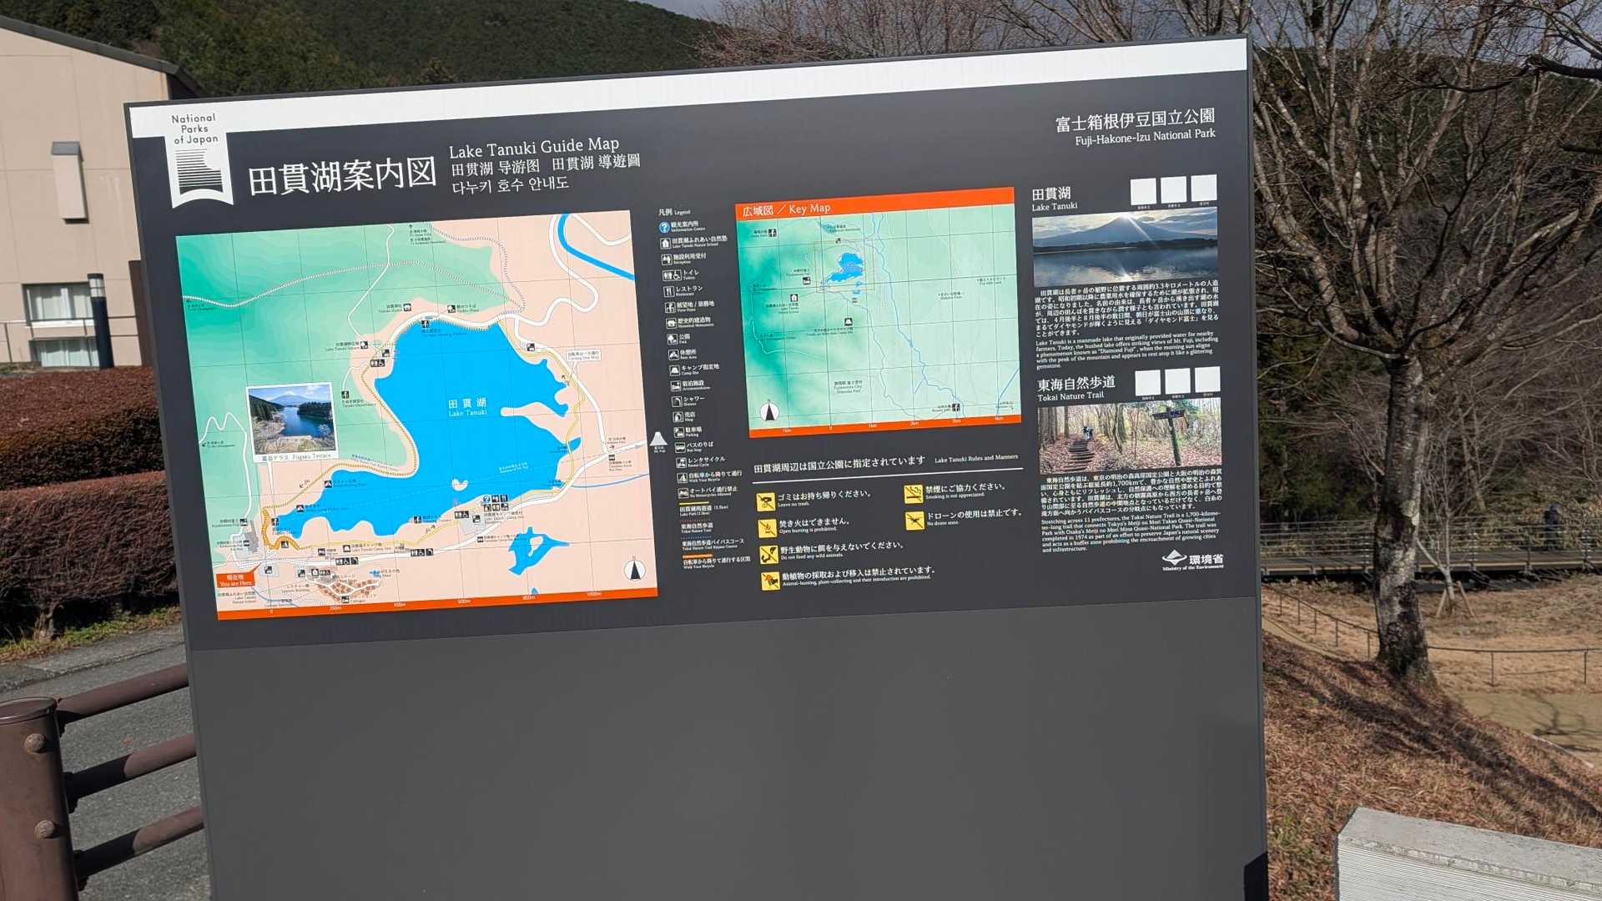
Task: Click the Parking legend icon
Action: 678,431
